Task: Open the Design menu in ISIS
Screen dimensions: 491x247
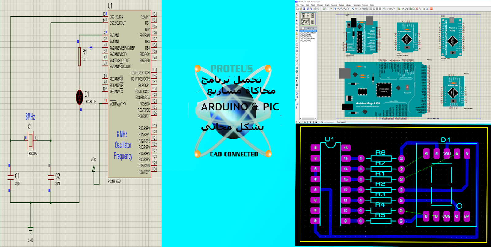Action: (320, 5)
